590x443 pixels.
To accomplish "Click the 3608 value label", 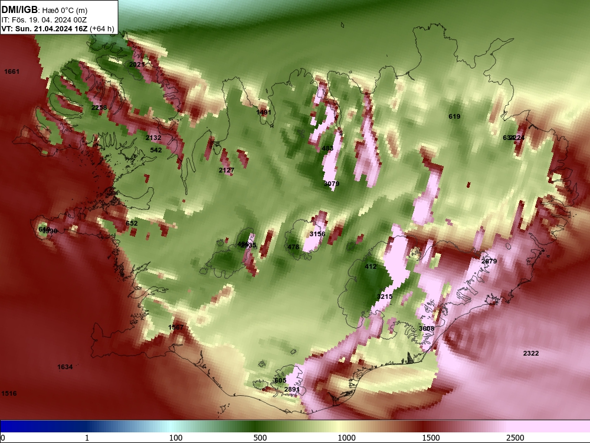I will click(427, 328).
